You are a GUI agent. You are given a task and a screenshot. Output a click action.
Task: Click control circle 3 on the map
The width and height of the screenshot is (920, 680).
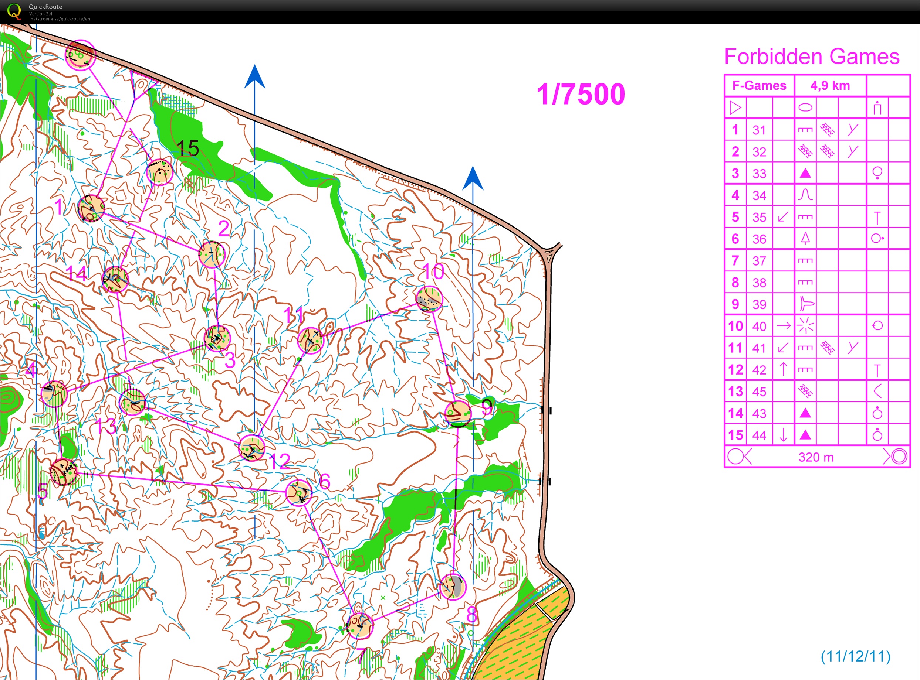point(217,338)
